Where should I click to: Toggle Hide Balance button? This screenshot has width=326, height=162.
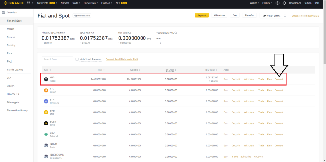click(82, 15)
